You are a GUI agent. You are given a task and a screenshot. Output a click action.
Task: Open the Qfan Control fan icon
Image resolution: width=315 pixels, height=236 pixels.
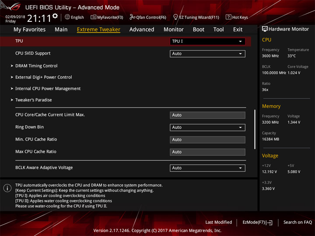pos(132,17)
